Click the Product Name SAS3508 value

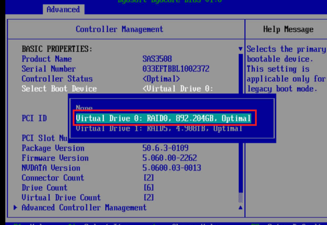157,59
